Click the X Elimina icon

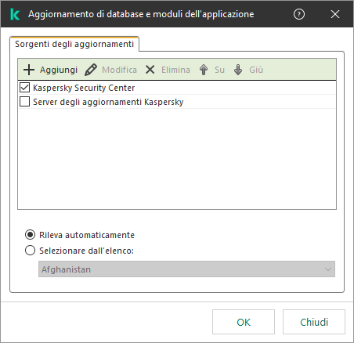150,70
